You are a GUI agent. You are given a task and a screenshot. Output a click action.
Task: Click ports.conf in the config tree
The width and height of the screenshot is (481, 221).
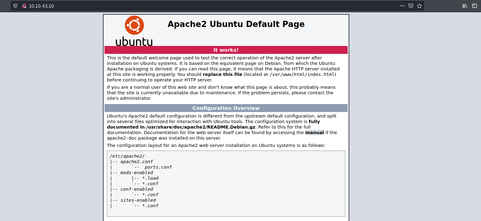(158, 167)
